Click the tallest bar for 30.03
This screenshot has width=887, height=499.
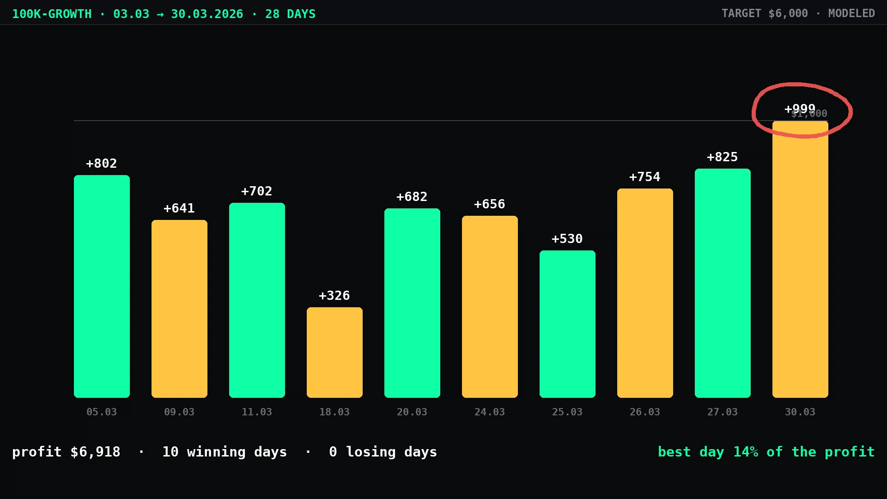click(x=800, y=259)
